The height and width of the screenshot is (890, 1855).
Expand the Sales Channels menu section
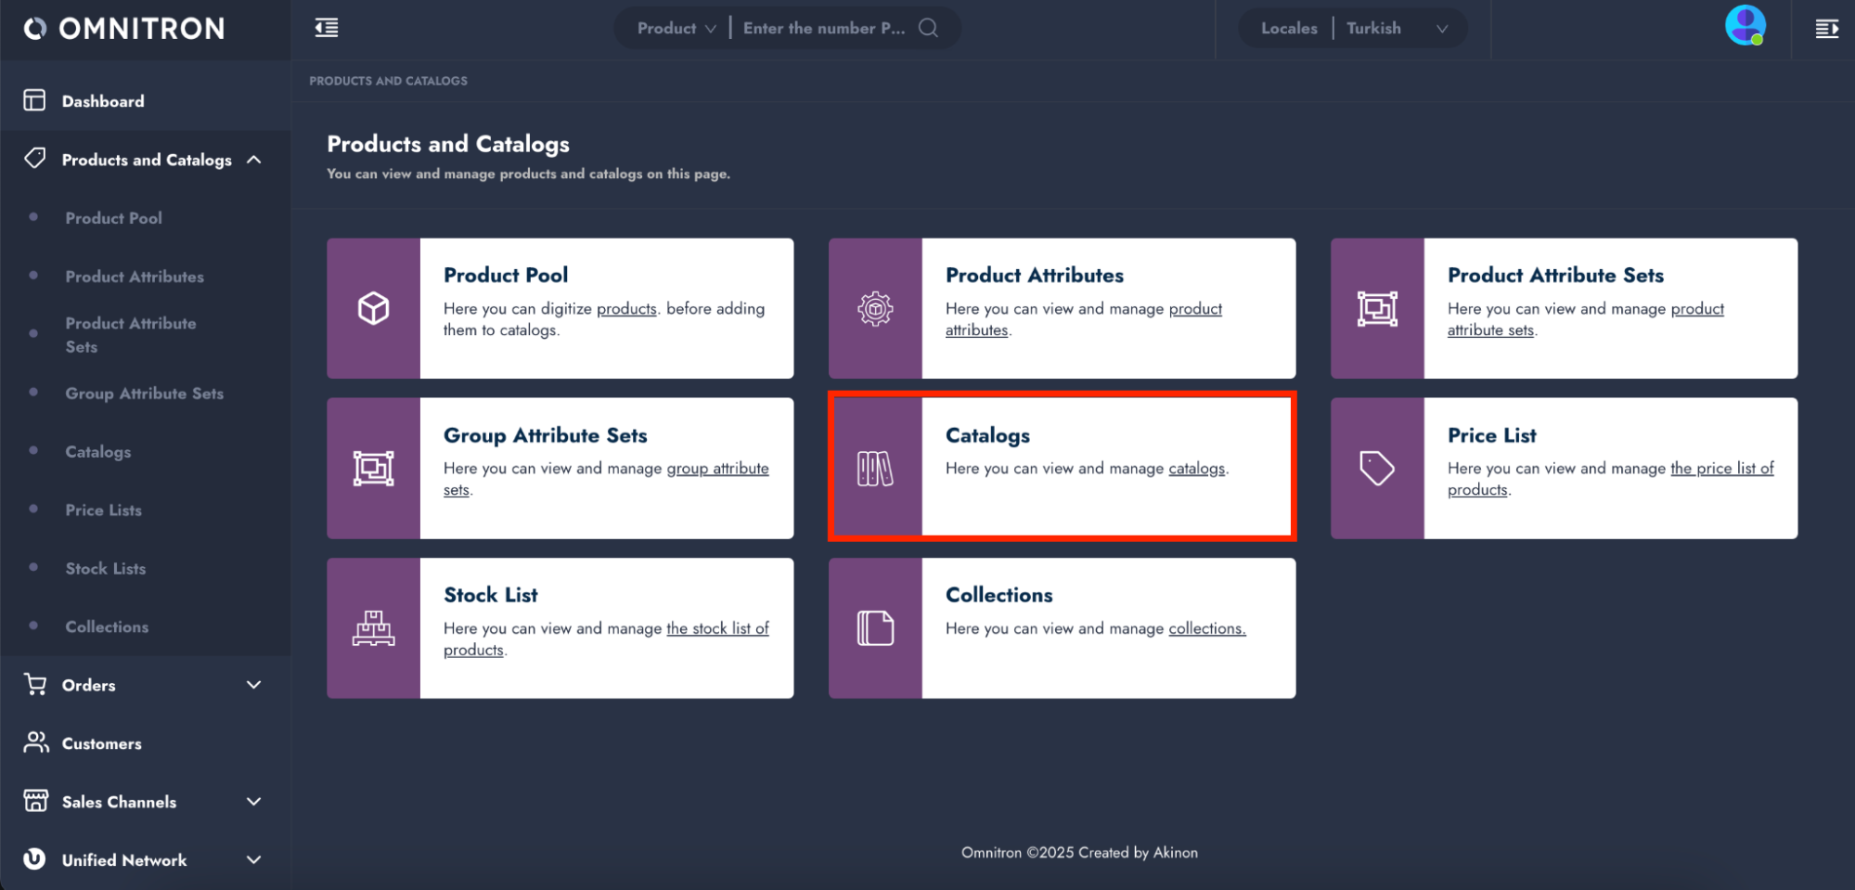[x=252, y=802]
